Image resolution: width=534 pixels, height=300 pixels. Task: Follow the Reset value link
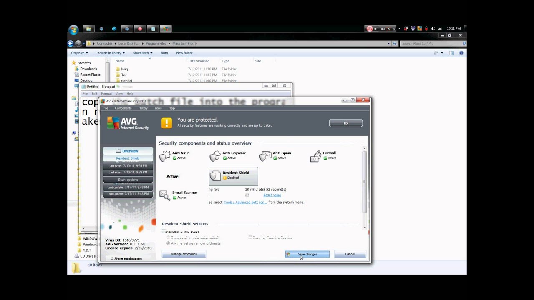272,195
